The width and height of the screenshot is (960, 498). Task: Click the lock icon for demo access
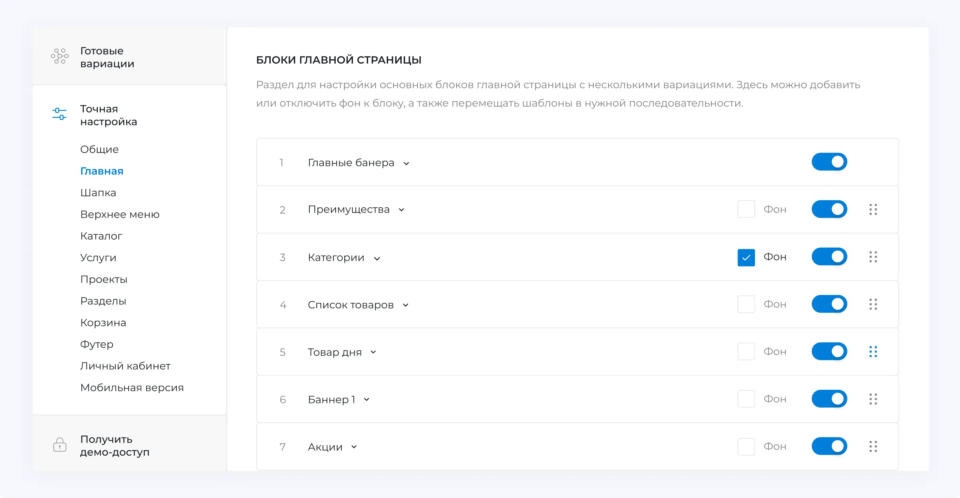pyautogui.click(x=60, y=445)
